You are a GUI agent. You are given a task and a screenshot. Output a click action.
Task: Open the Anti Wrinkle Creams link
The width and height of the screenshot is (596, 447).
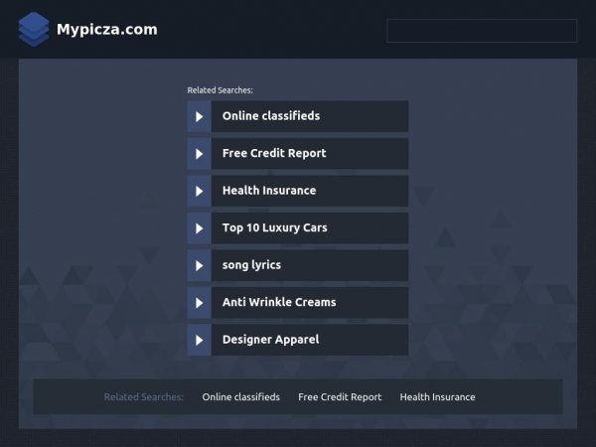278,302
